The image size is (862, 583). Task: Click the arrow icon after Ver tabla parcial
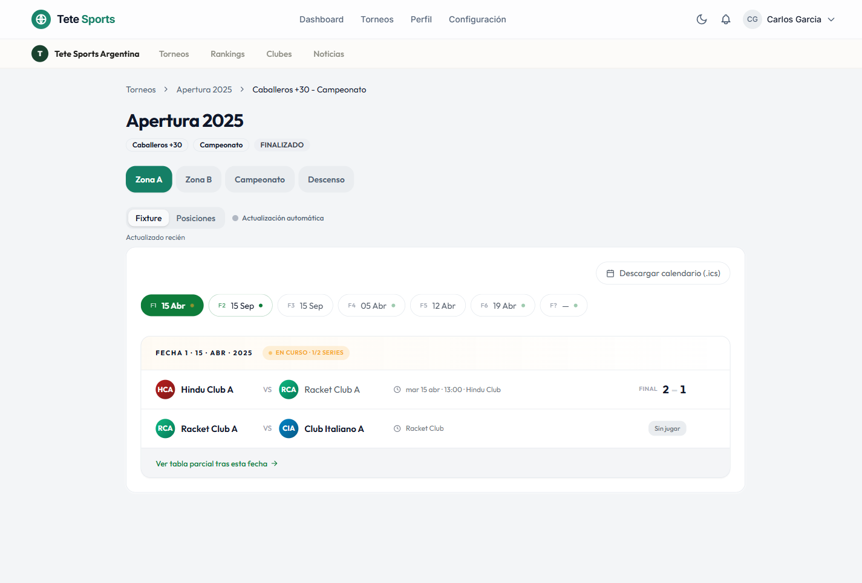tap(275, 463)
